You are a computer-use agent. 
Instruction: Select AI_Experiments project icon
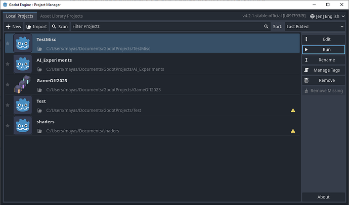(x=23, y=64)
